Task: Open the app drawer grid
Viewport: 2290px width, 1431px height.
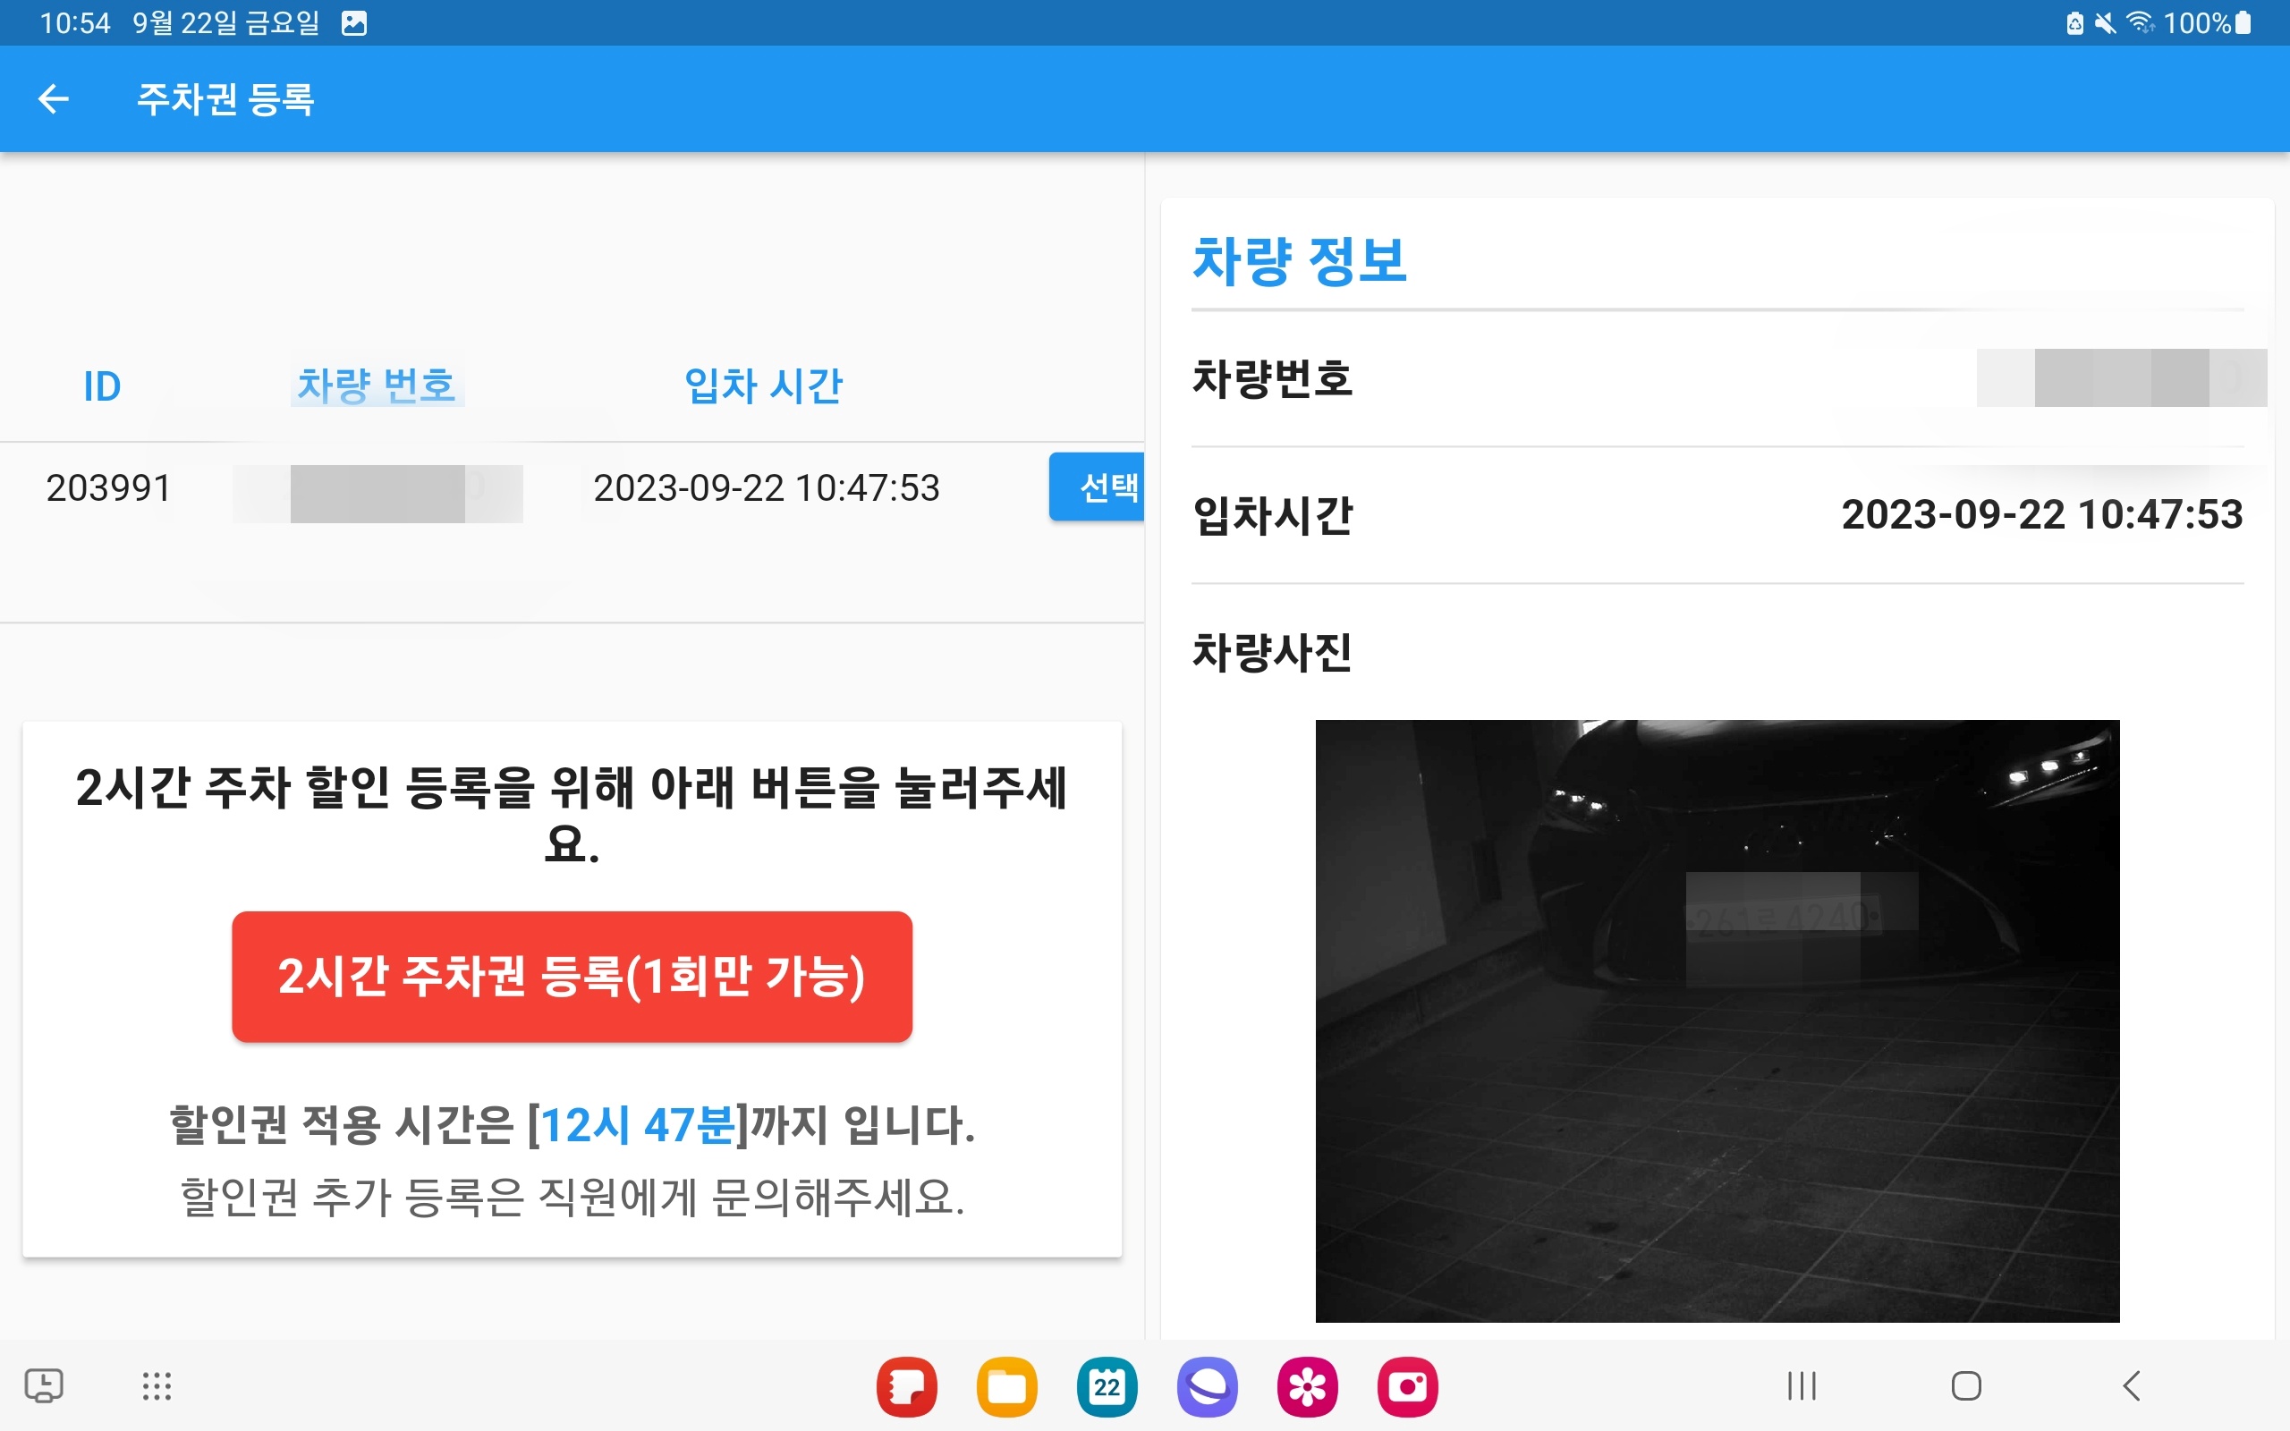Action: click(x=155, y=1385)
